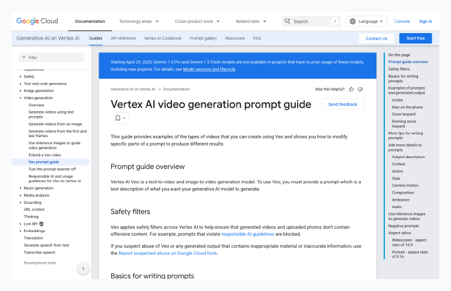
Task: Jump to Aspect ratios in page contents
Action: pyautogui.click(x=399, y=233)
